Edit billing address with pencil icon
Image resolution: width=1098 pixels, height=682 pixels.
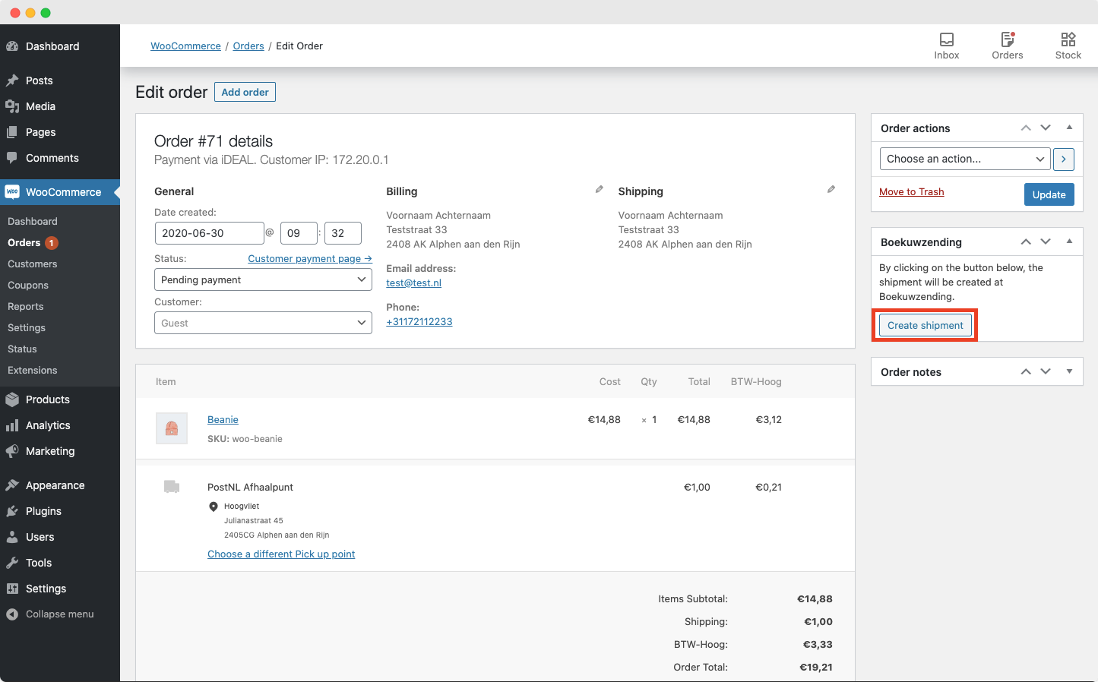tap(600, 189)
